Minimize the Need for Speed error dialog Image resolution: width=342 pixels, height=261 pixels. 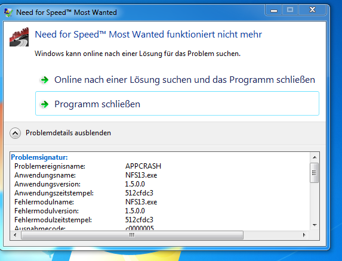pos(274,10)
